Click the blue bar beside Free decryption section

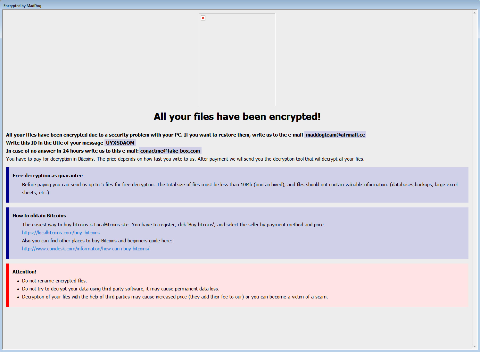[8, 185]
